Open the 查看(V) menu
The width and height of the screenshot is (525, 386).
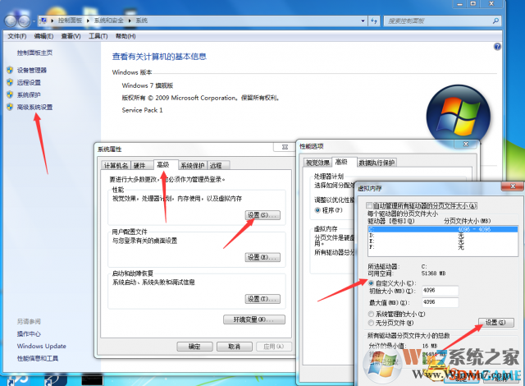click(71, 36)
